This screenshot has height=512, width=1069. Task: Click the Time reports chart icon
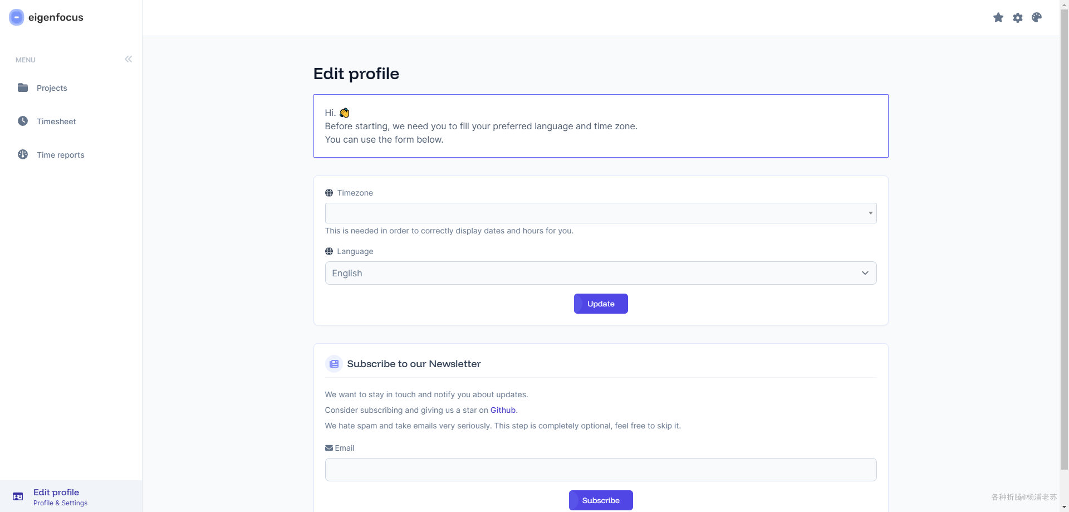point(23,155)
